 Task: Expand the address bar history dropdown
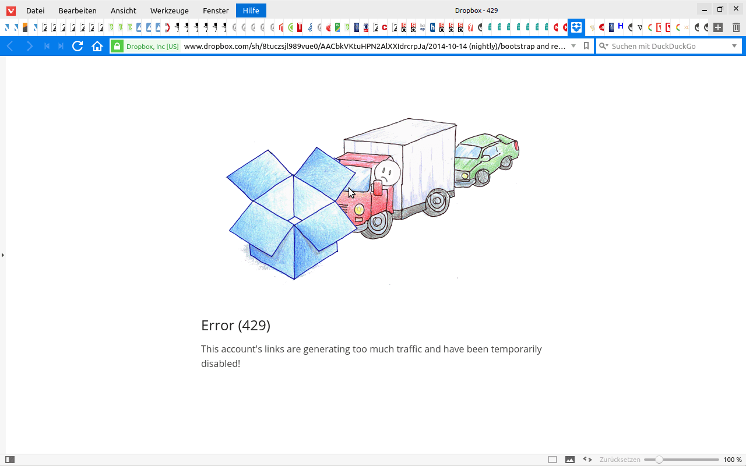point(573,46)
